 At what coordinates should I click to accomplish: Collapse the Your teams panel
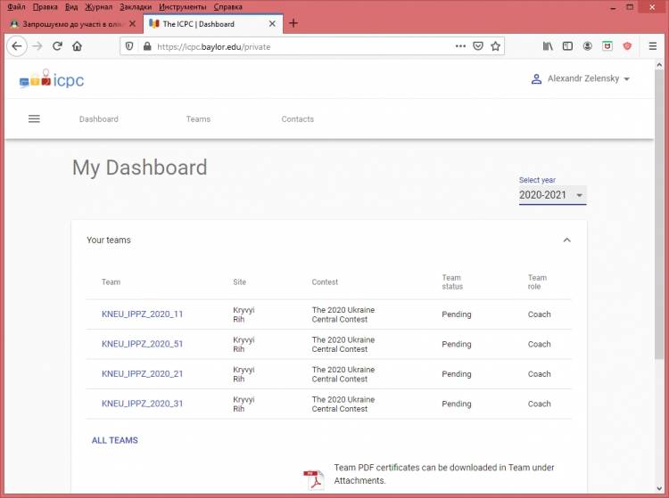pos(566,240)
